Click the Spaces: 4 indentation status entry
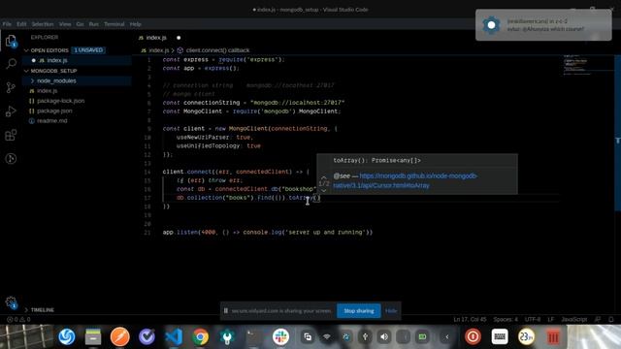 pos(506,319)
